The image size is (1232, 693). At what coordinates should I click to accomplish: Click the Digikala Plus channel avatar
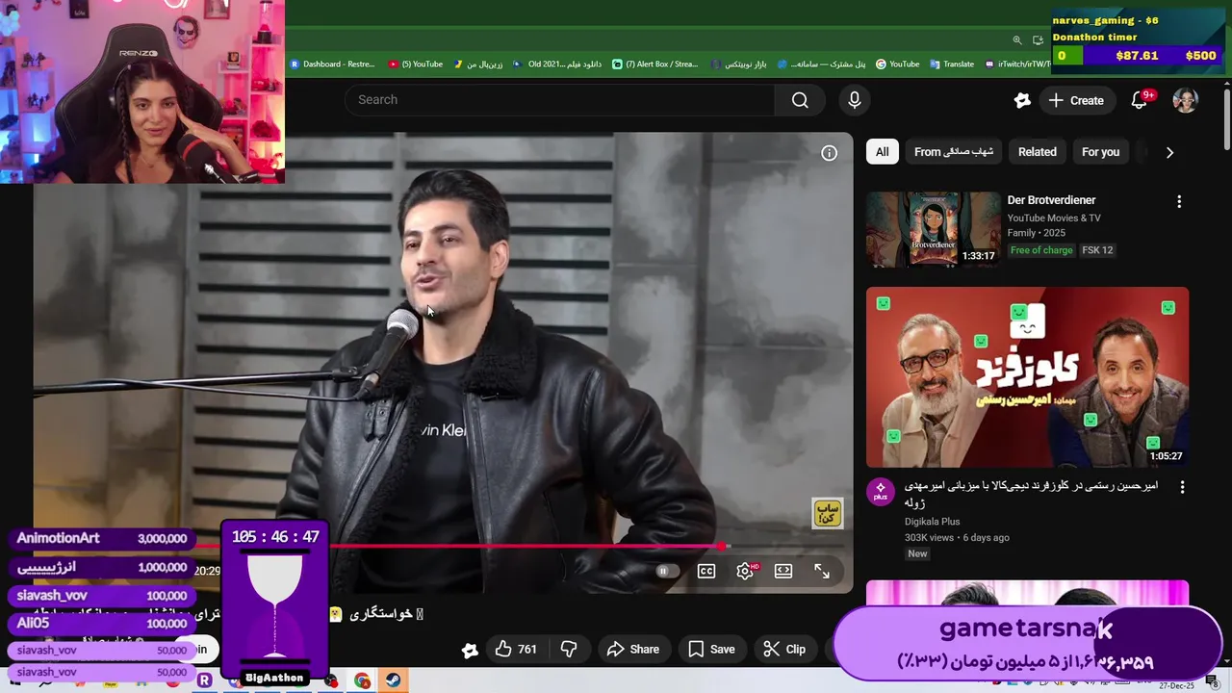[880, 492]
